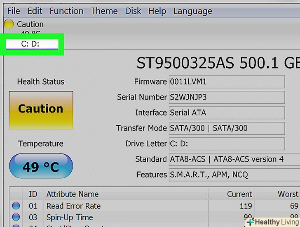Click the 49 °C temperature button
This screenshot has width=300, height=227.
[x=41, y=167]
